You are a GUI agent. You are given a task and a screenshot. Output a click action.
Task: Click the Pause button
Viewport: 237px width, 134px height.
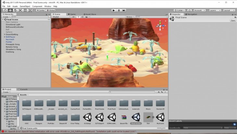(x=119, y=10)
